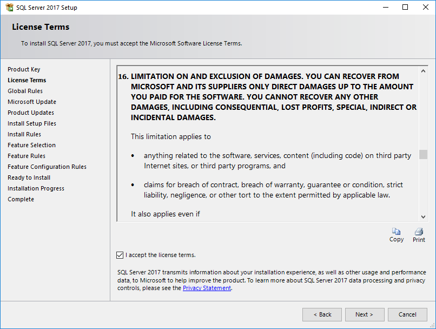Click the license text scrollbar thumb
This screenshot has width=436, height=329.
(423, 154)
